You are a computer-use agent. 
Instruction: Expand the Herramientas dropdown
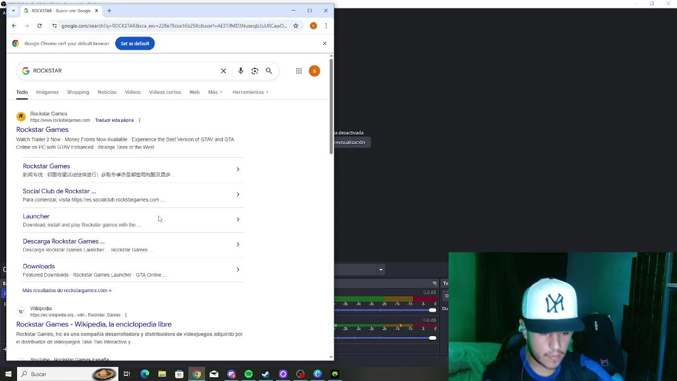(x=250, y=92)
